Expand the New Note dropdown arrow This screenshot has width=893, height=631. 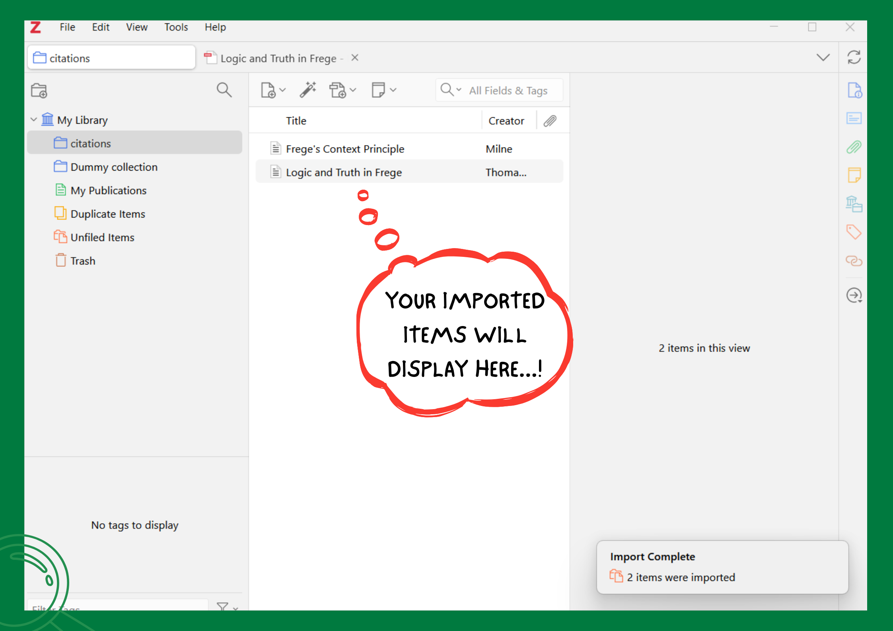pos(393,90)
